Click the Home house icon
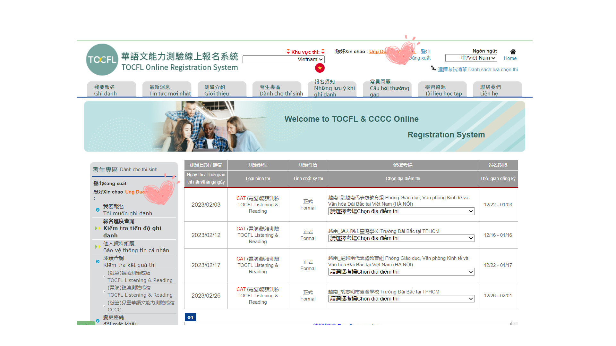 pos(513,52)
